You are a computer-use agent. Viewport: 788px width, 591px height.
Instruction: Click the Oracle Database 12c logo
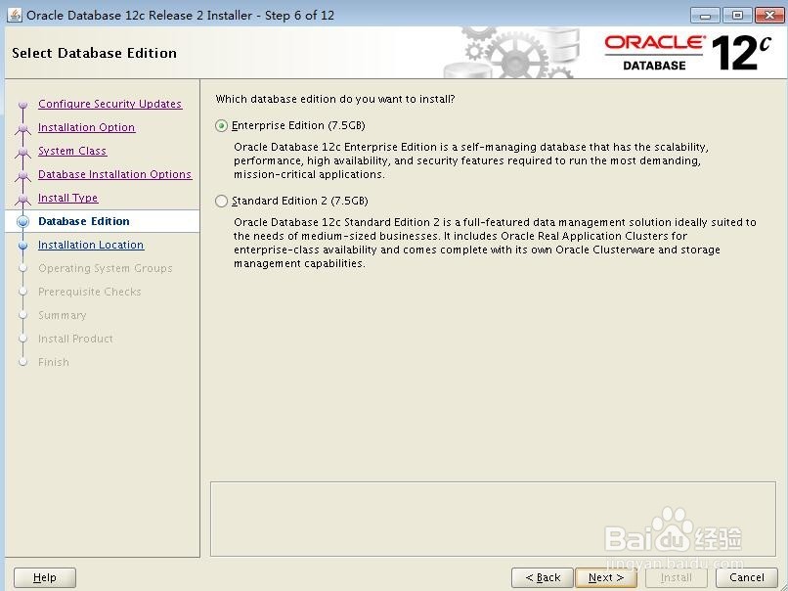tap(687, 53)
